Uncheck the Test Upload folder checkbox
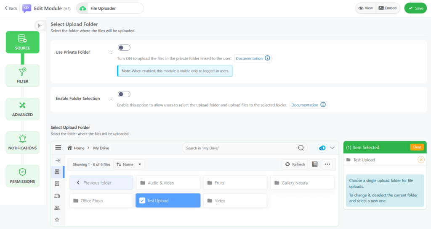The height and width of the screenshot is (229, 431). [x=142, y=200]
